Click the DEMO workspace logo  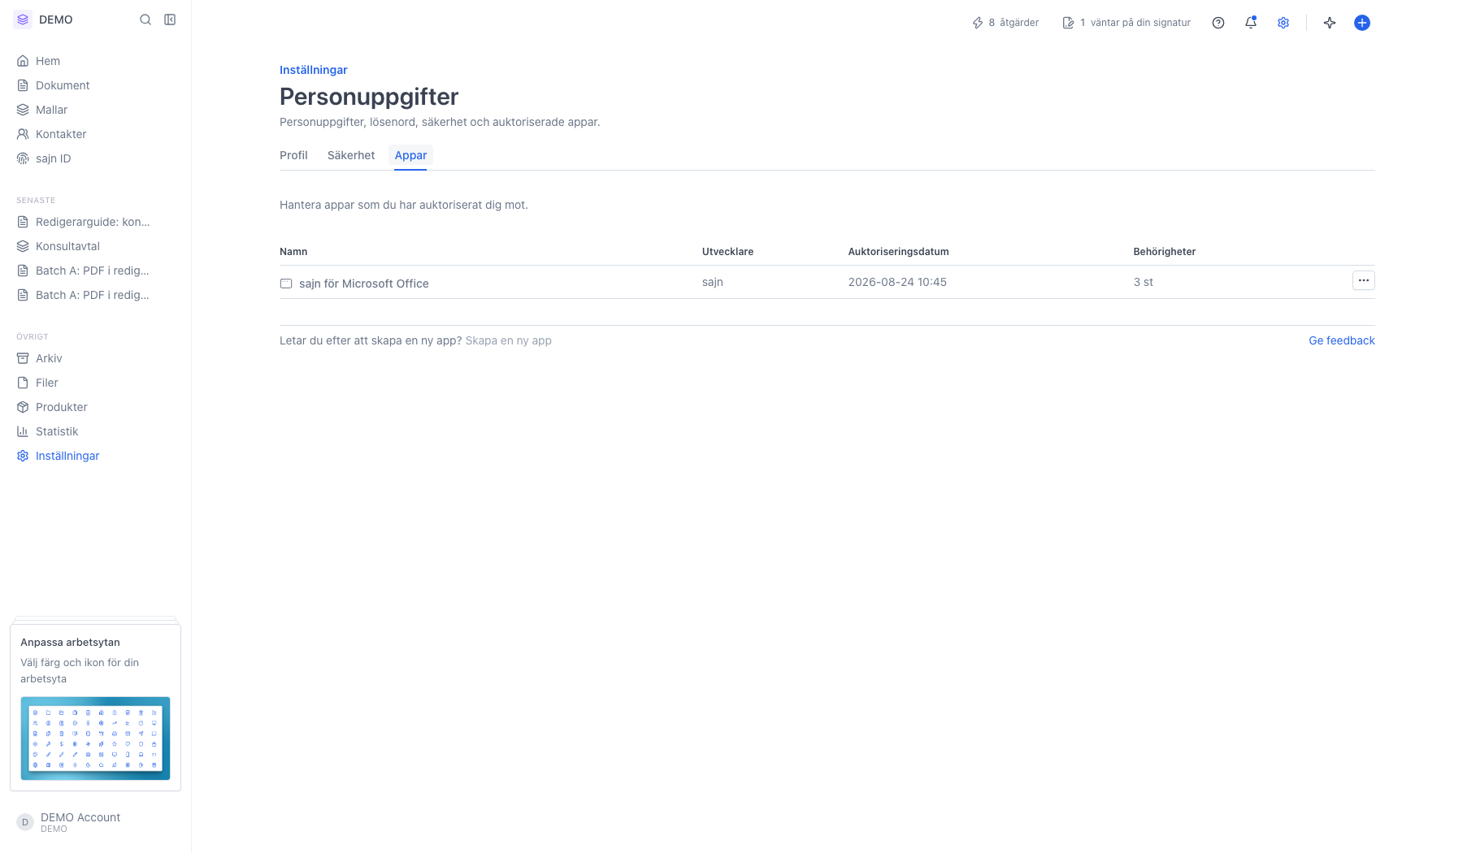pos(23,19)
